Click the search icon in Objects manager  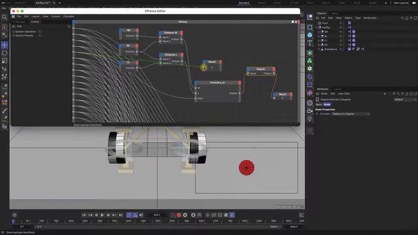click(x=402, y=18)
